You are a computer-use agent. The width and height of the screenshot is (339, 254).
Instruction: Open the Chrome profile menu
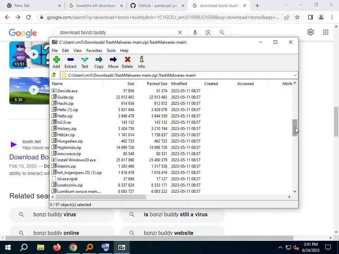click(x=321, y=17)
